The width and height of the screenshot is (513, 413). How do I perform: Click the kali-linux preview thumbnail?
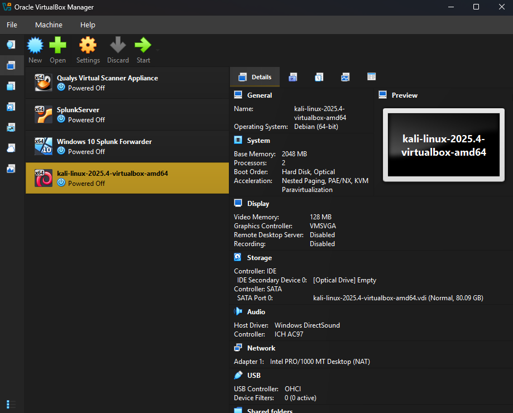pos(443,145)
